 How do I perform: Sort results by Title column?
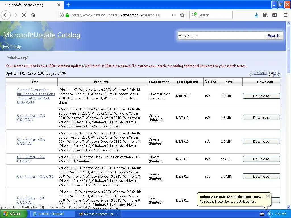35,82
